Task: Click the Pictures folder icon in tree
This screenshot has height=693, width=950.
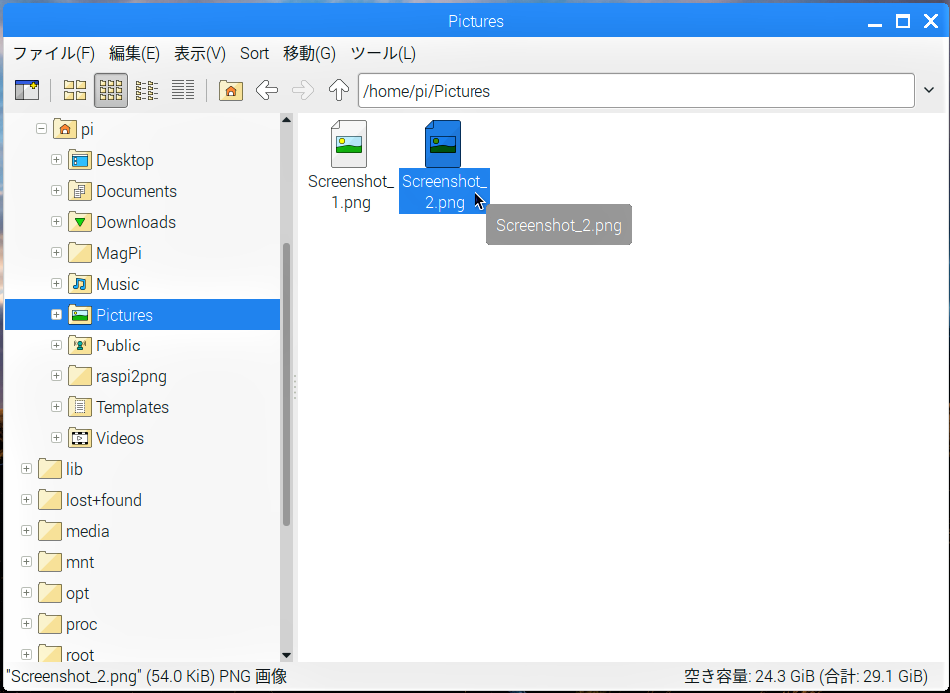Action: click(x=80, y=315)
